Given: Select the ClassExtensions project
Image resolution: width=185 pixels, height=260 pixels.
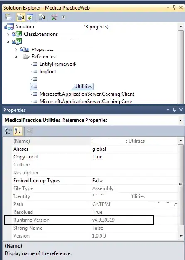Looking at the screenshot, I should (x=41, y=34).
